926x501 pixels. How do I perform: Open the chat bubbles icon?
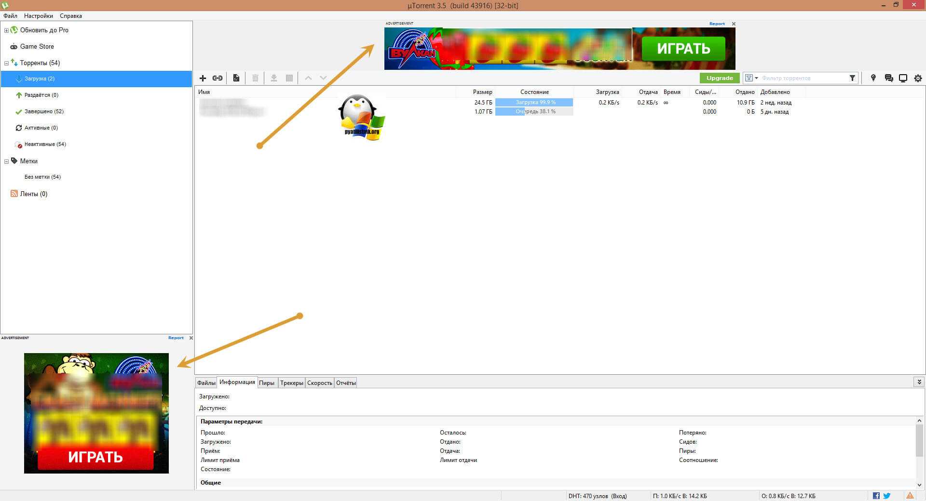888,78
